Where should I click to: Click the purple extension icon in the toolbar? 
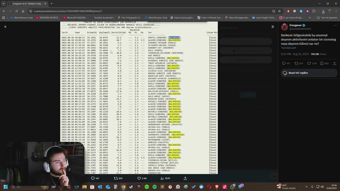pyautogui.click(x=307, y=11)
